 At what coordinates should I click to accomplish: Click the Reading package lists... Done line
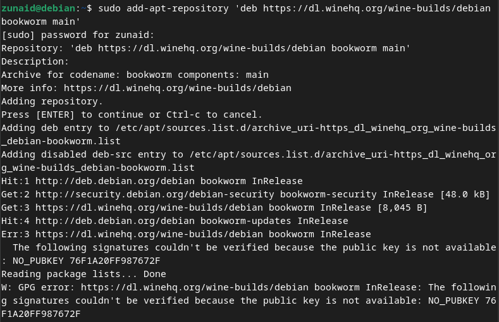point(83,274)
